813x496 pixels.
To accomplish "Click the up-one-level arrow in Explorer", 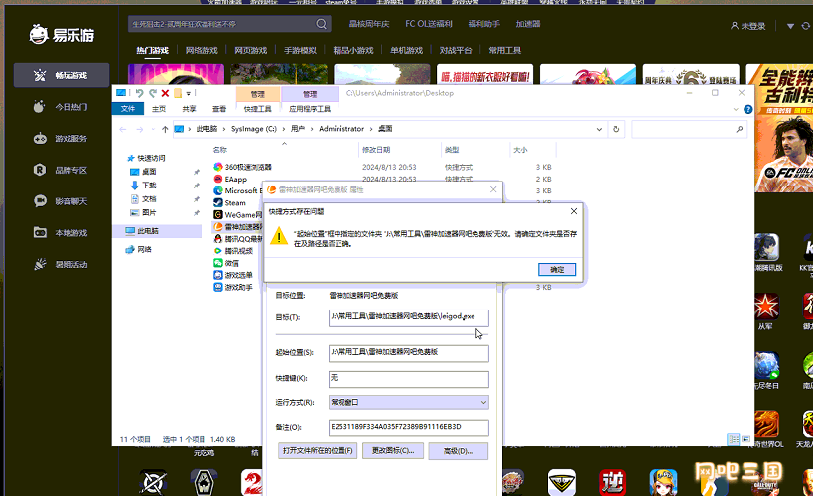I will (165, 129).
